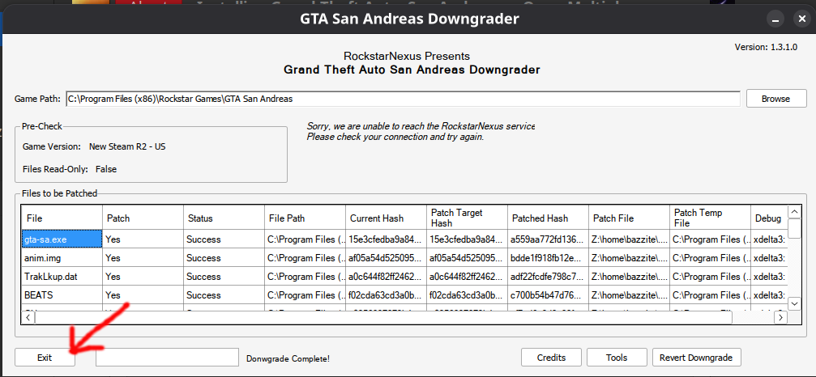This screenshot has height=377, width=816.
Task: Select the Patch column header
Action: 143,218
